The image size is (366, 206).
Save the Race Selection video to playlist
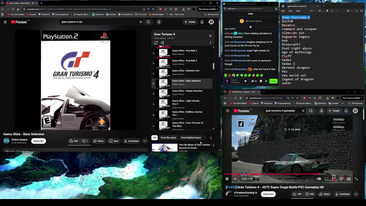114,141
